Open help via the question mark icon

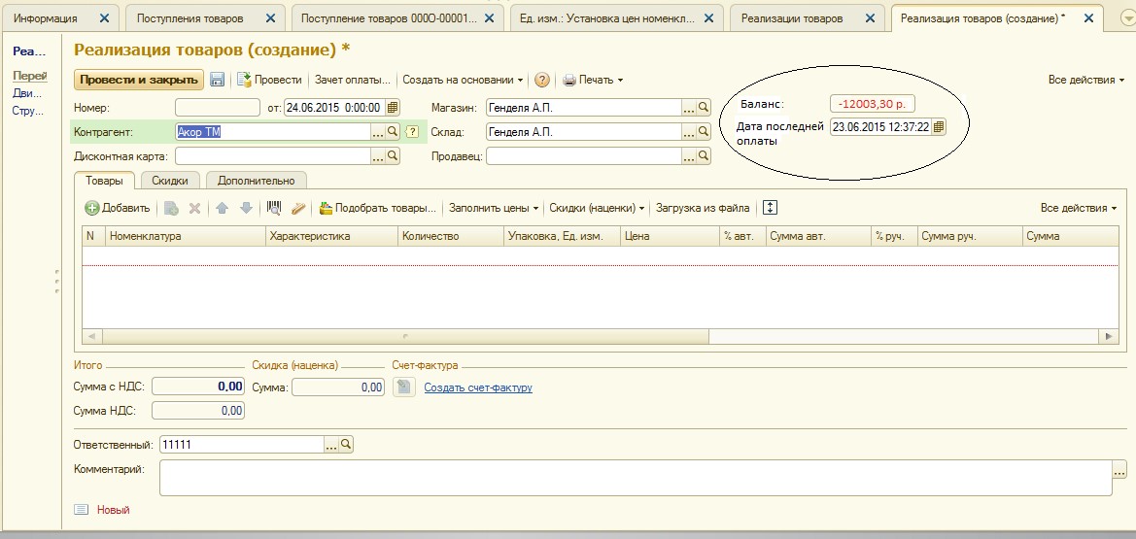tap(542, 80)
